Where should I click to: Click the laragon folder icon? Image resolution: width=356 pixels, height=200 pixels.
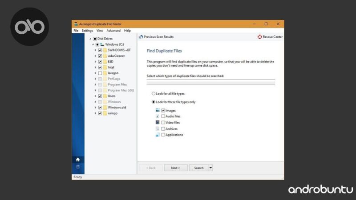105,73
